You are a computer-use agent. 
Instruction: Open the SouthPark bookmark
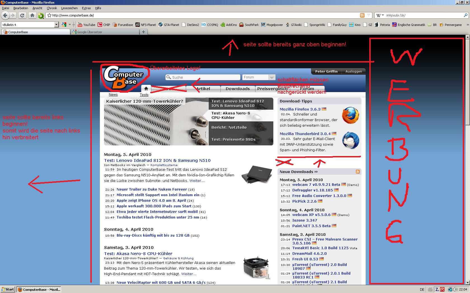tap(249, 25)
